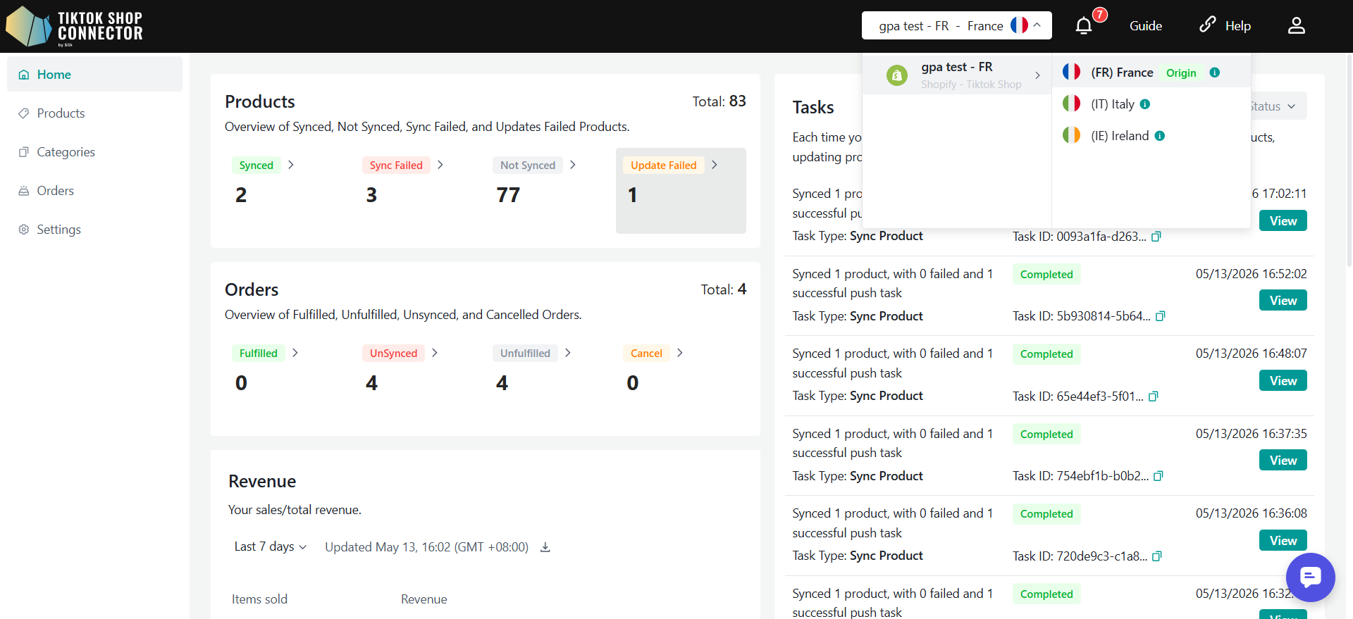Click the Settings gear icon

pyautogui.click(x=24, y=230)
